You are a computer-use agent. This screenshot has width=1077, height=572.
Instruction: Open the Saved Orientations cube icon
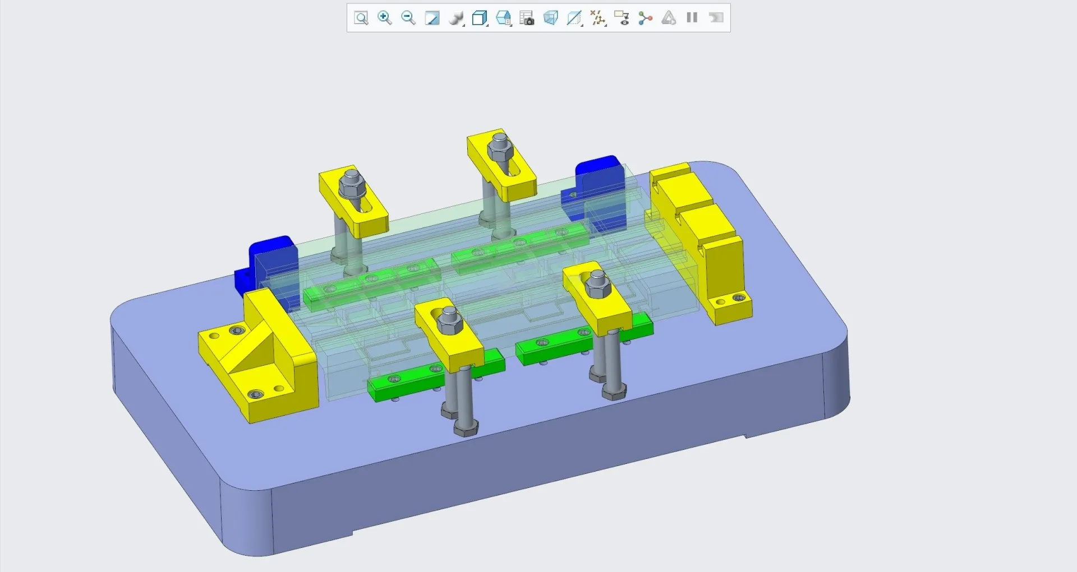(x=480, y=18)
